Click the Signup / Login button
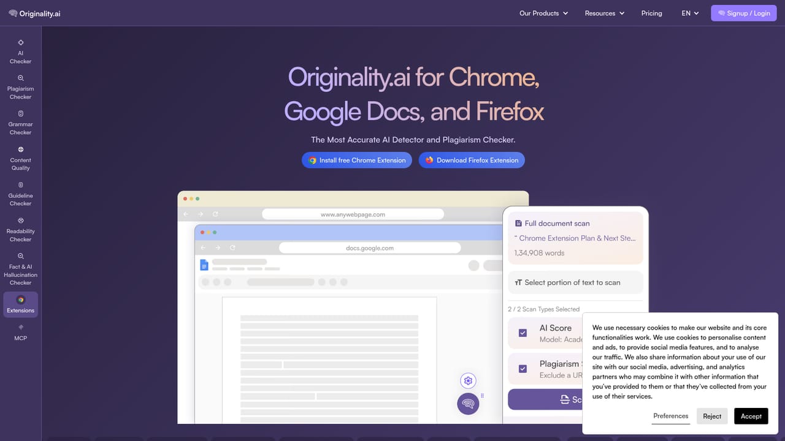Viewport: 785px width, 441px height. tap(744, 13)
